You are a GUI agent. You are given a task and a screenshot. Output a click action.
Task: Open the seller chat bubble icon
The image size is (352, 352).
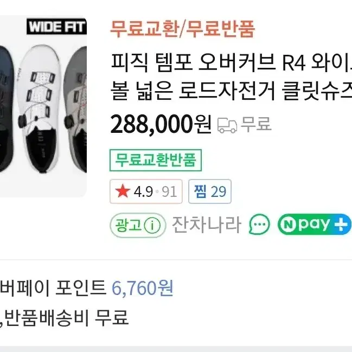(x=259, y=224)
